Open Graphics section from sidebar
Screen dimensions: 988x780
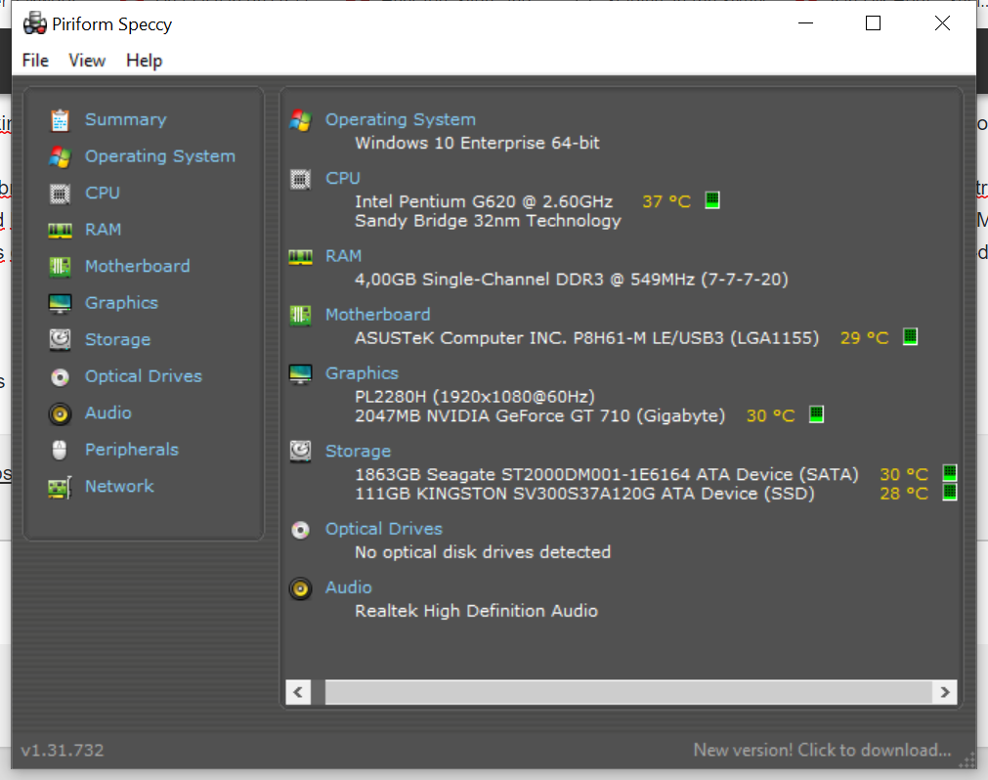[x=121, y=303]
